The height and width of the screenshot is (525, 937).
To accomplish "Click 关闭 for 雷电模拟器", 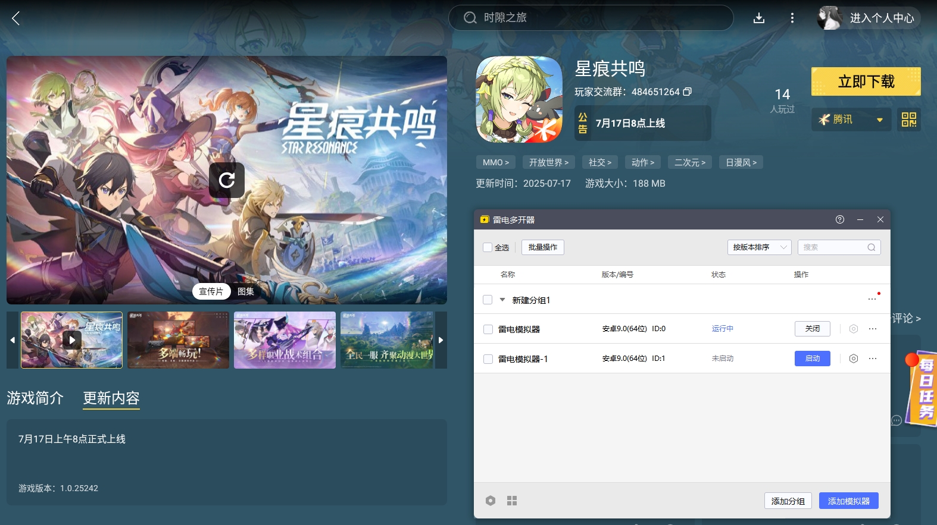I will 813,329.
